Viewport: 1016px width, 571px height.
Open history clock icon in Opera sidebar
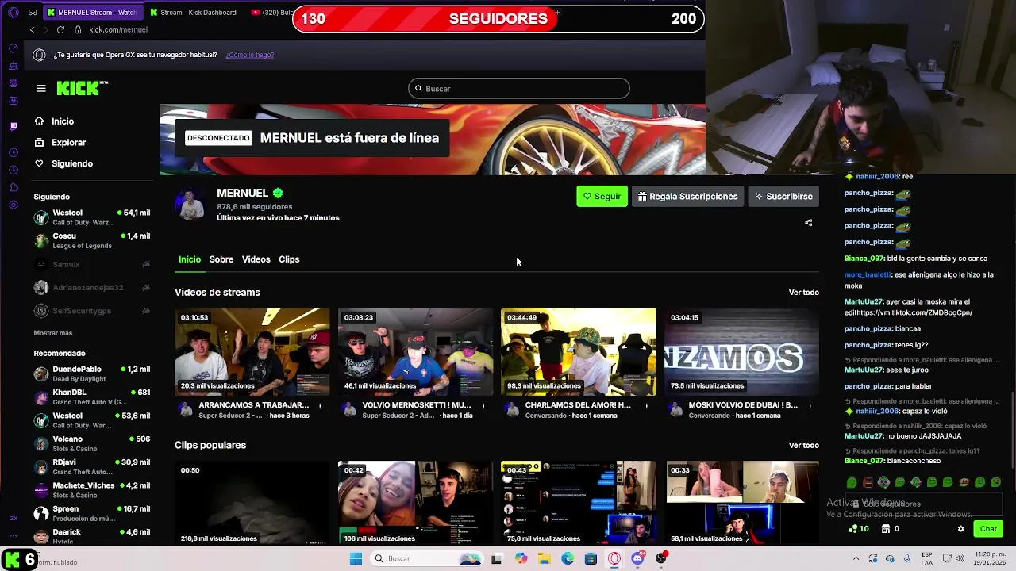click(13, 170)
